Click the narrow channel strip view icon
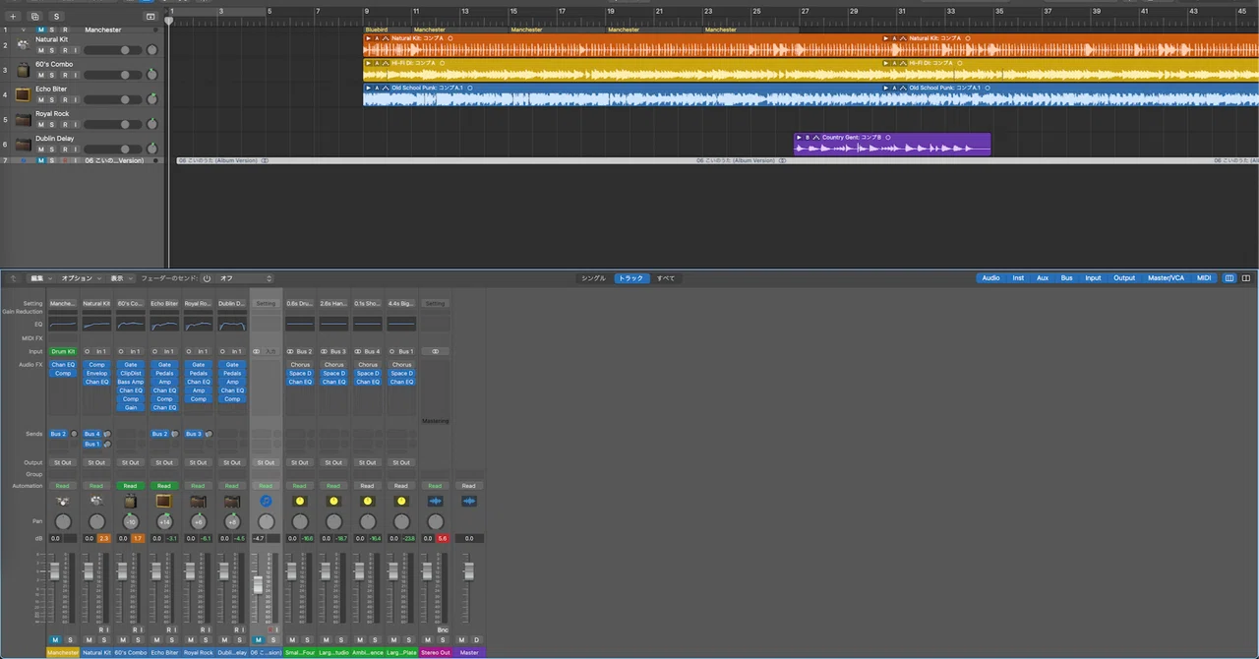Image resolution: width=1259 pixels, height=659 pixels. coord(1229,278)
